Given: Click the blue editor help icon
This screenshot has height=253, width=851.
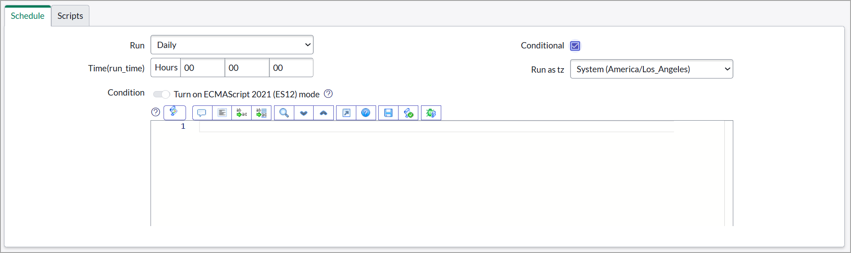Looking at the screenshot, I should (x=366, y=113).
